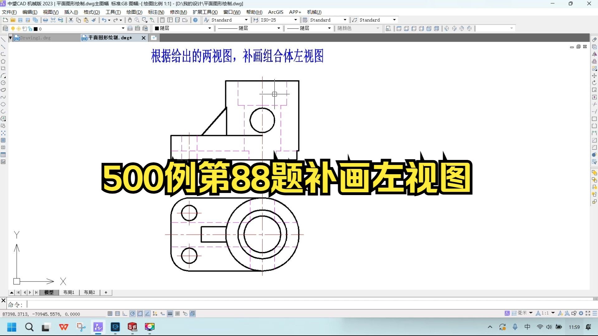Open WPS Office from the taskbar
The width and height of the screenshot is (598, 336).
(x=64, y=327)
